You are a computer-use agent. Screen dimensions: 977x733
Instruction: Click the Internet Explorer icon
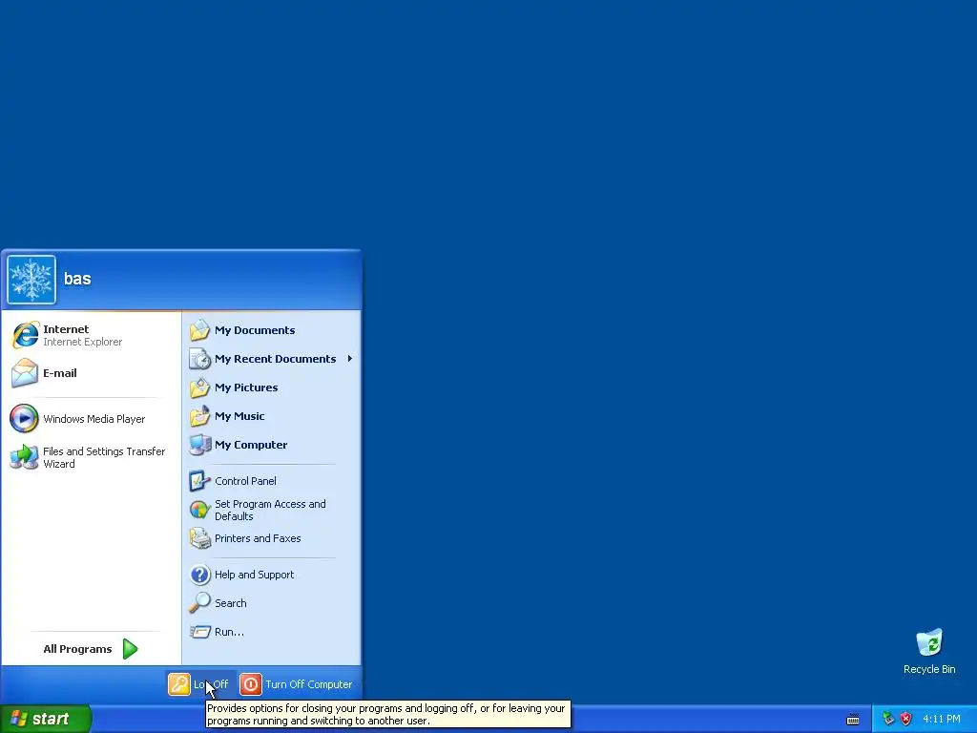25,335
